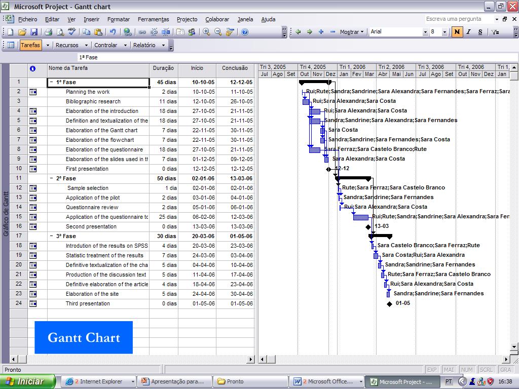Image resolution: width=519 pixels, height=389 pixels.
Task: Run the ABC spelling check
Action: coord(72,32)
